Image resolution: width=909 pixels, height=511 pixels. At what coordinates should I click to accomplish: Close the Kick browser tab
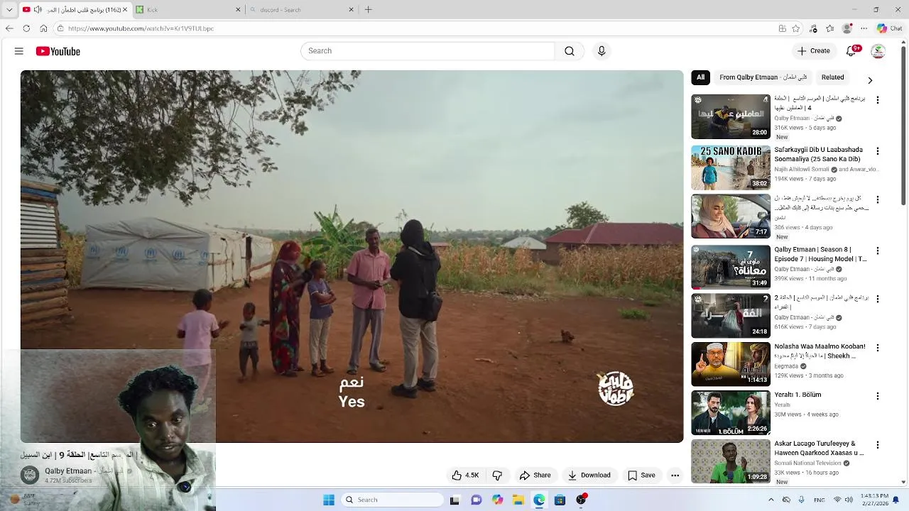238,10
